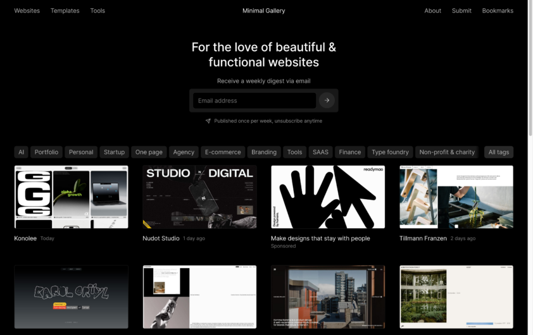Click the 'Sponsored' label
533x335 pixels.
[284, 246]
